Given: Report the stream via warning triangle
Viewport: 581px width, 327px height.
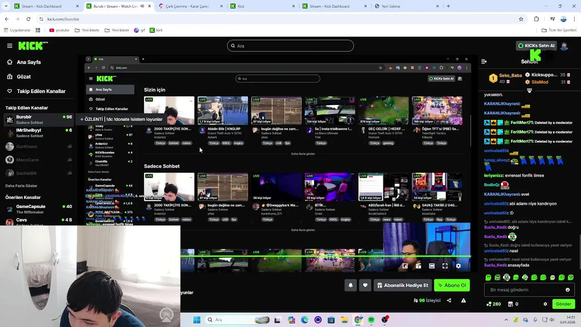Looking at the screenshot, I should point(463,300).
